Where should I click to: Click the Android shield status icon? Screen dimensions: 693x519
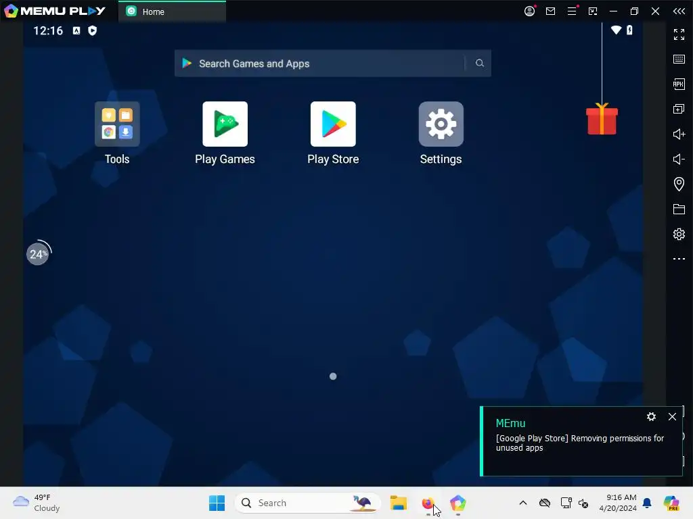tap(92, 30)
